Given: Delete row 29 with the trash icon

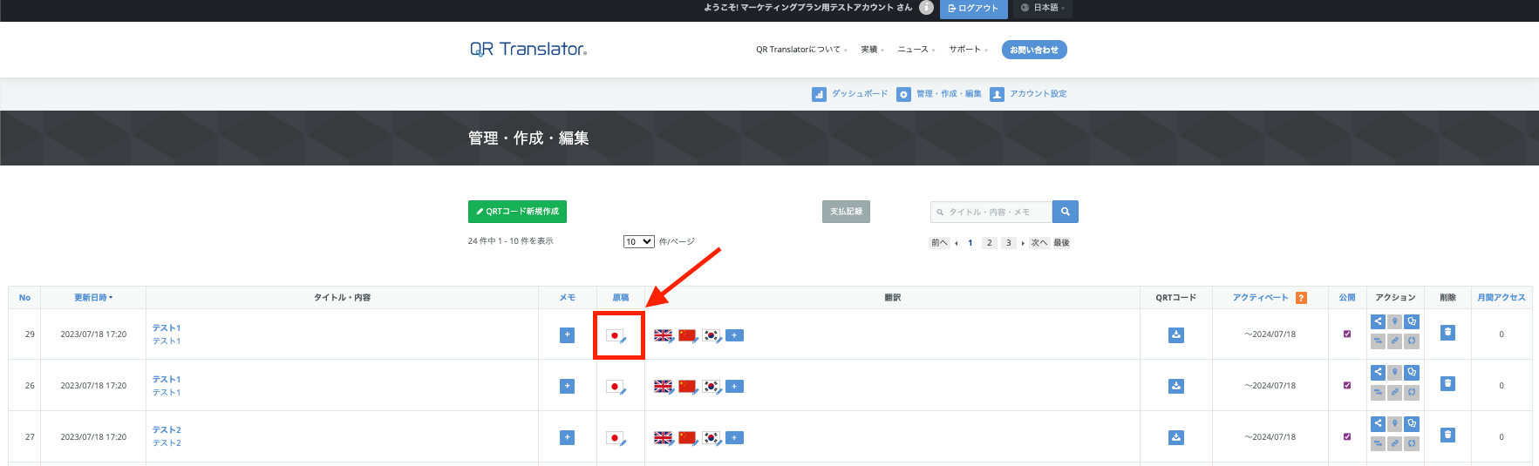Looking at the screenshot, I should 1447,332.
